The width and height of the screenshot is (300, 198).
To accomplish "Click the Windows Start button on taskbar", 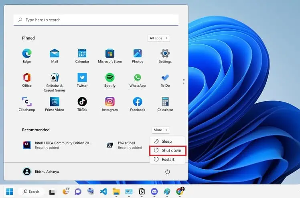I will click(9, 192).
